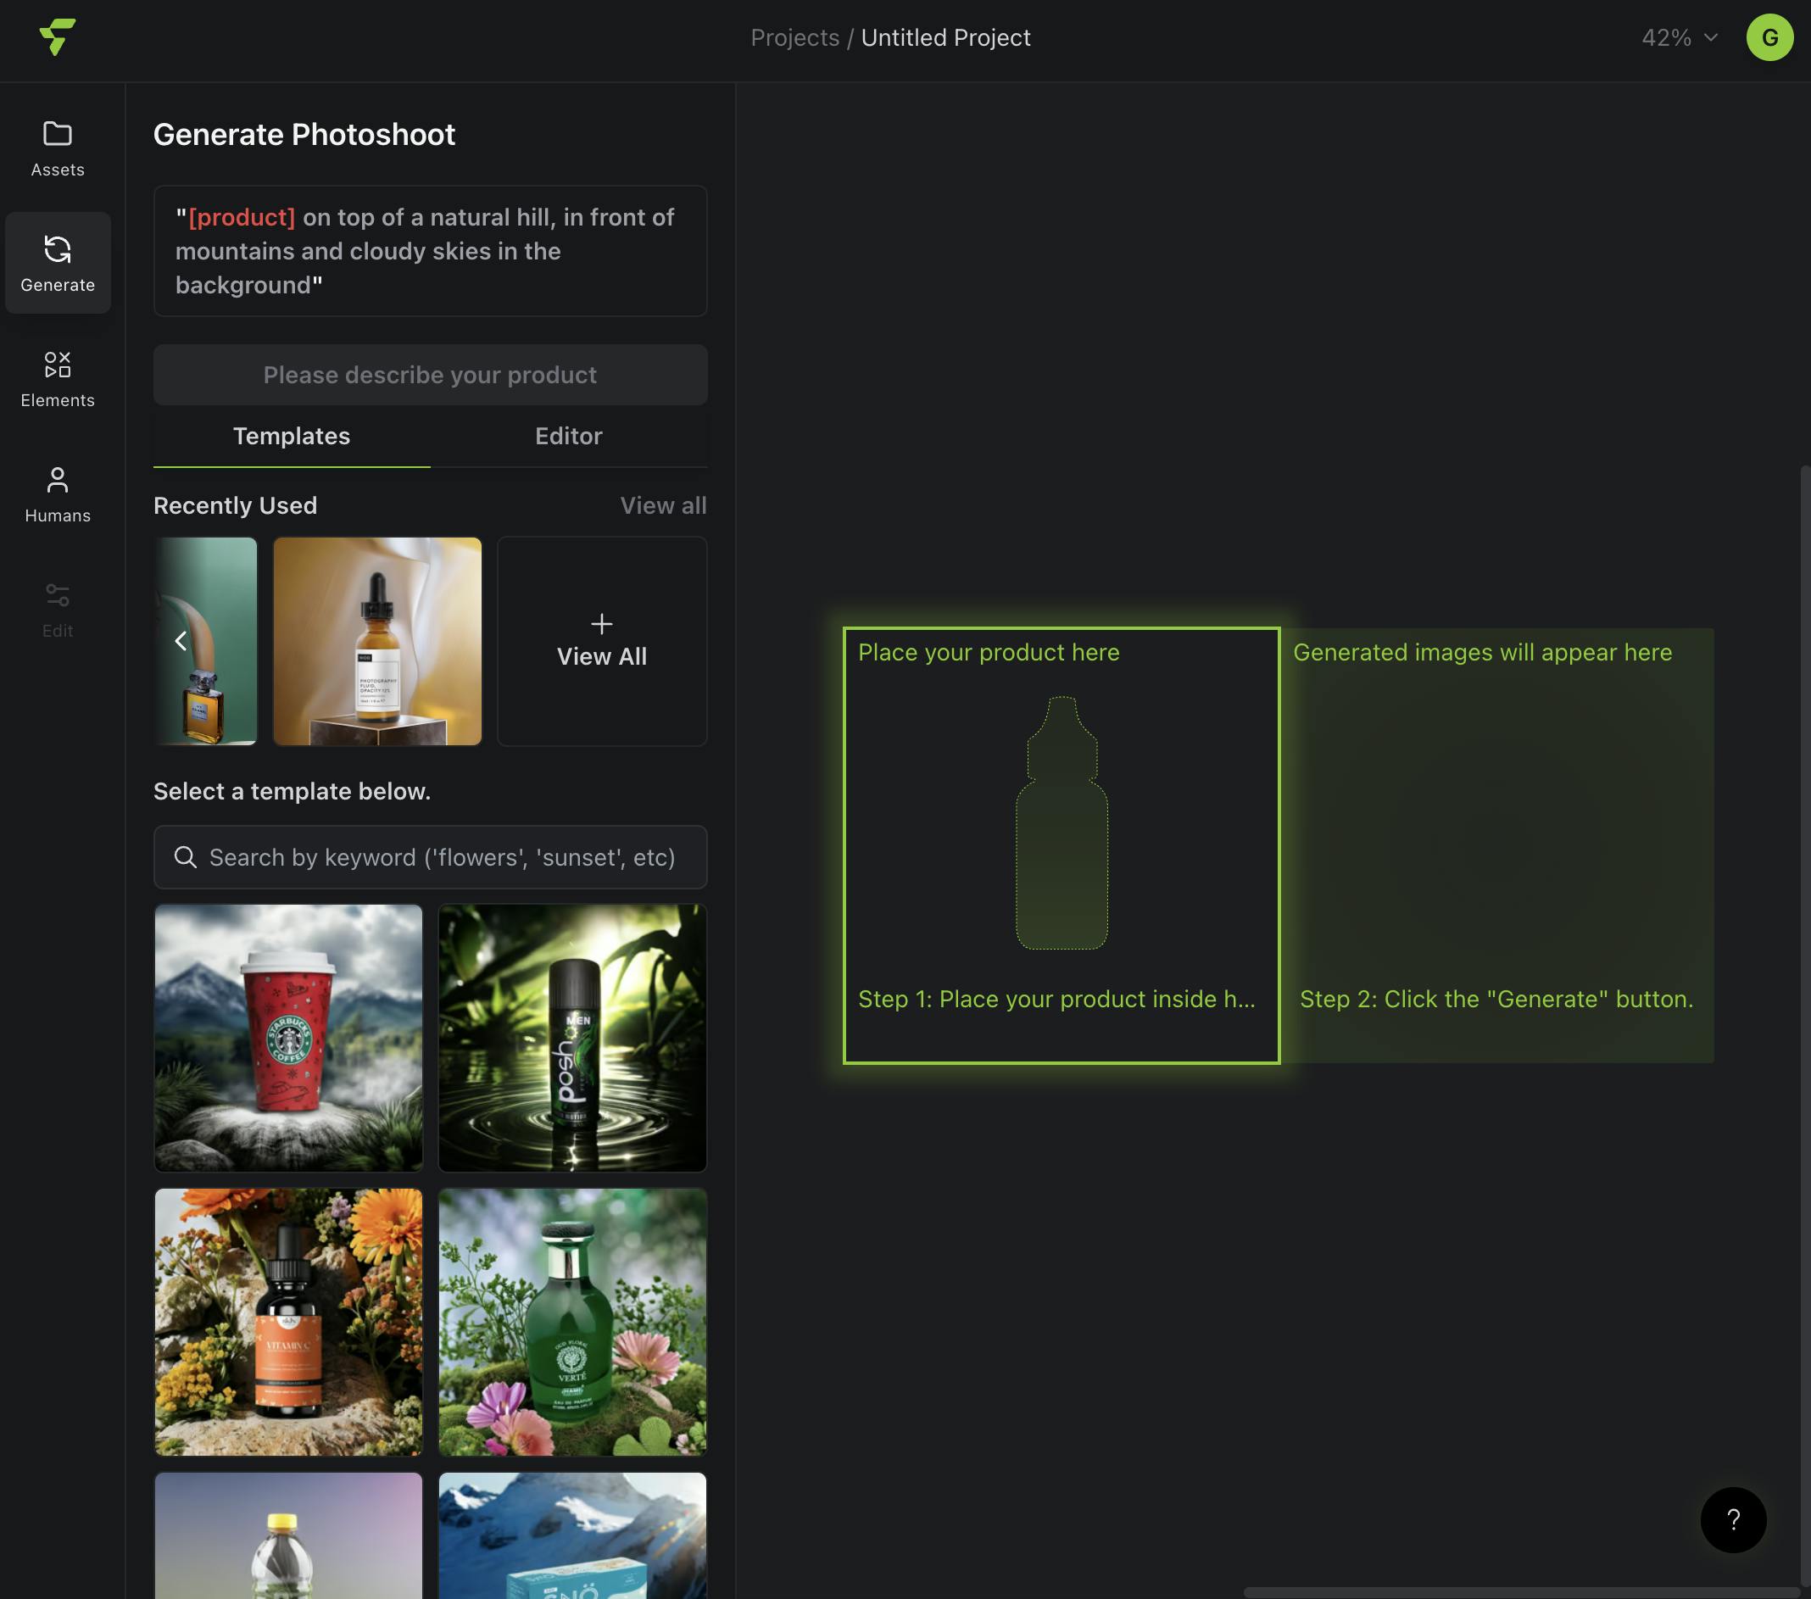The image size is (1811, 1599).
Task: Click the View all link
Action: tap(663, 505)
